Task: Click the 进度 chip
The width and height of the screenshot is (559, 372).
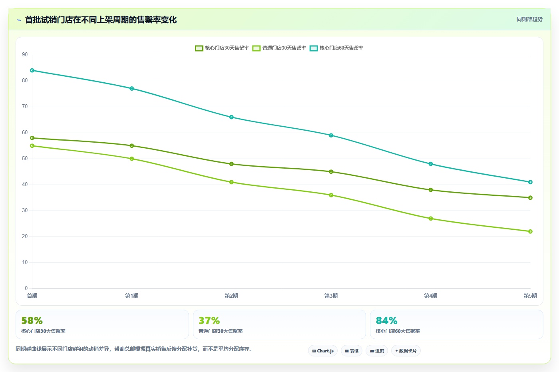Action: (377, 351)
